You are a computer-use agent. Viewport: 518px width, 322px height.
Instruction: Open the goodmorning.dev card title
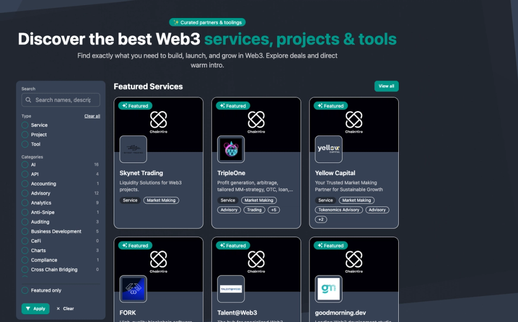coord(340,313)
